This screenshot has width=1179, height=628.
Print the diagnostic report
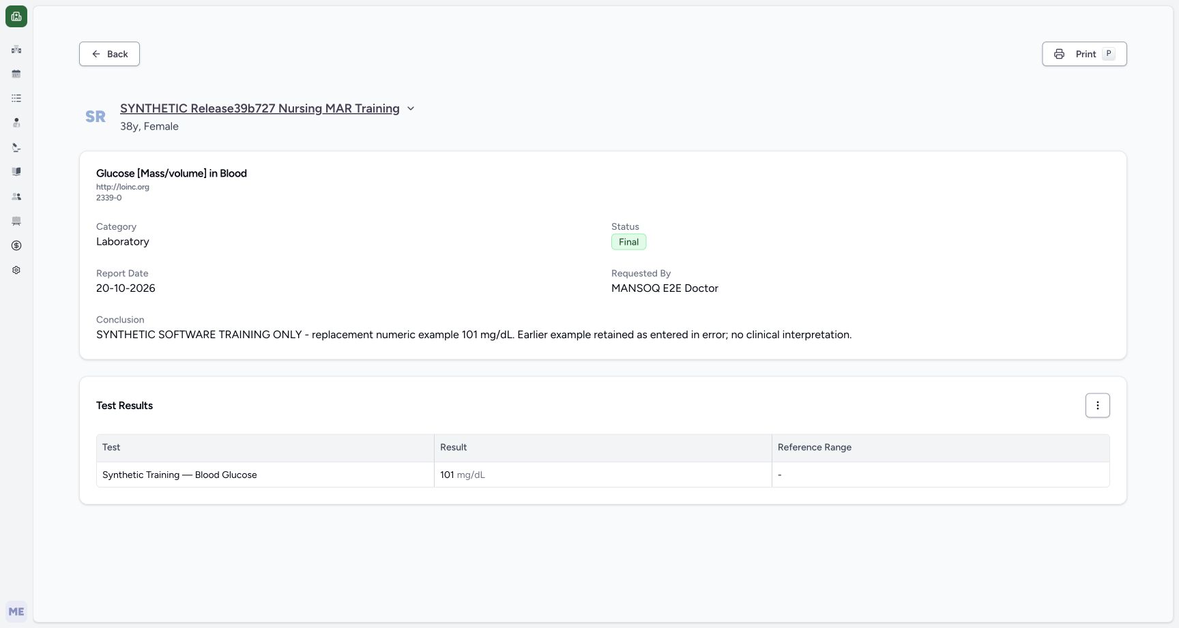tap(1084, 54)
